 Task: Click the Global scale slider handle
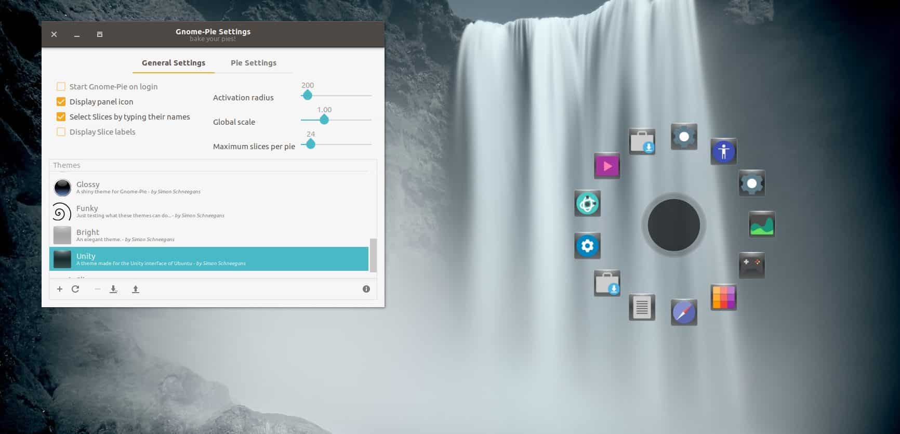click(x=324, y=120)
